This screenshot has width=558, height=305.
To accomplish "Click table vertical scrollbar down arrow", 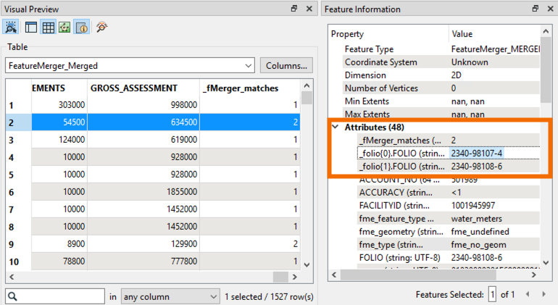I will click(307, 265).
